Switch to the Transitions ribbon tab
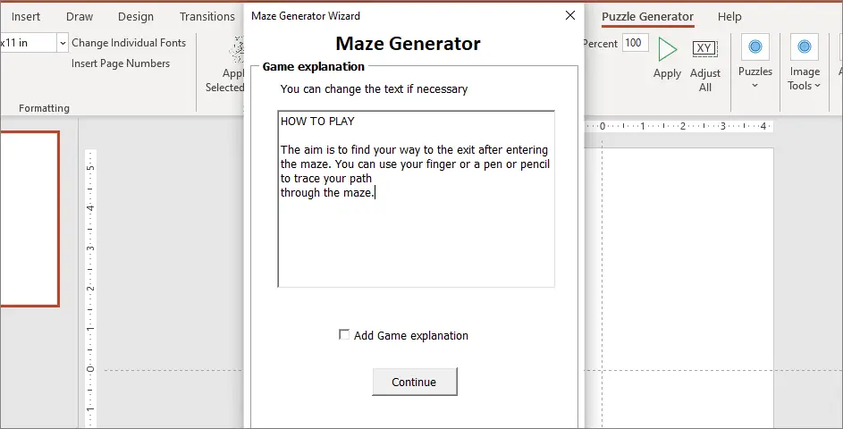This screenshot has width=843, height=429. click(207, 17)
